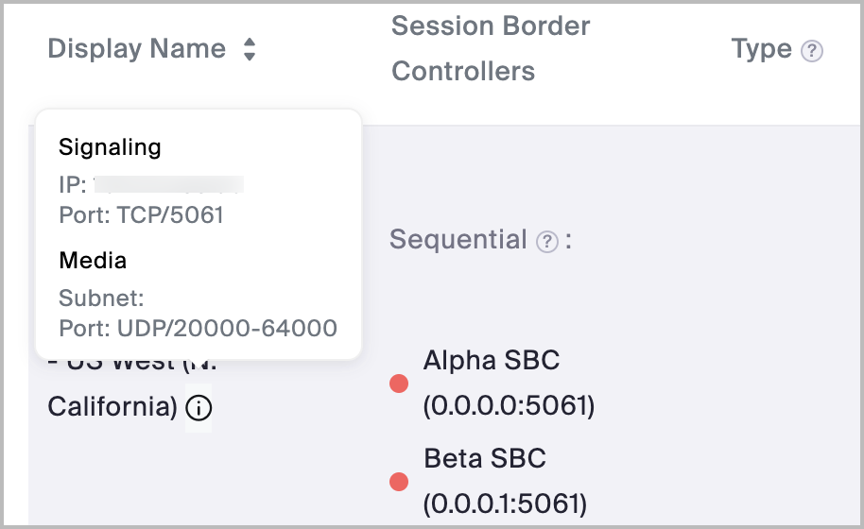Click the address (0.0.0.1:5061)
Viewport: 864px width, 529px height.
[x=506, y=504]
